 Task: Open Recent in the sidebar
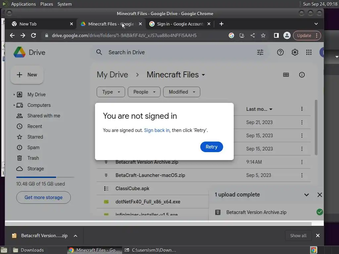34,126
